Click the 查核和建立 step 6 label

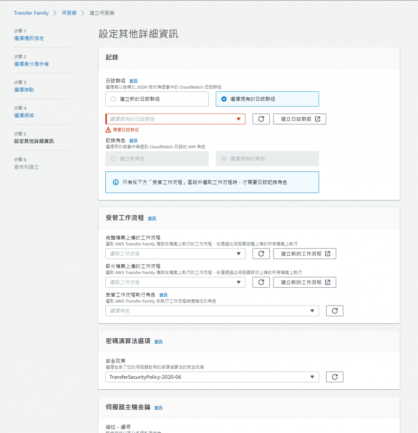27,167
